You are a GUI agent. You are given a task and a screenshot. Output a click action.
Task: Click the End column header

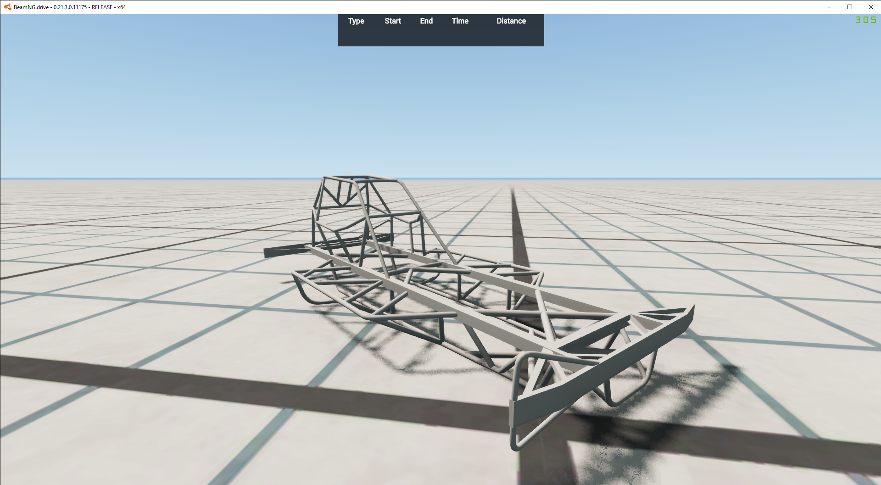pos(426,21)
